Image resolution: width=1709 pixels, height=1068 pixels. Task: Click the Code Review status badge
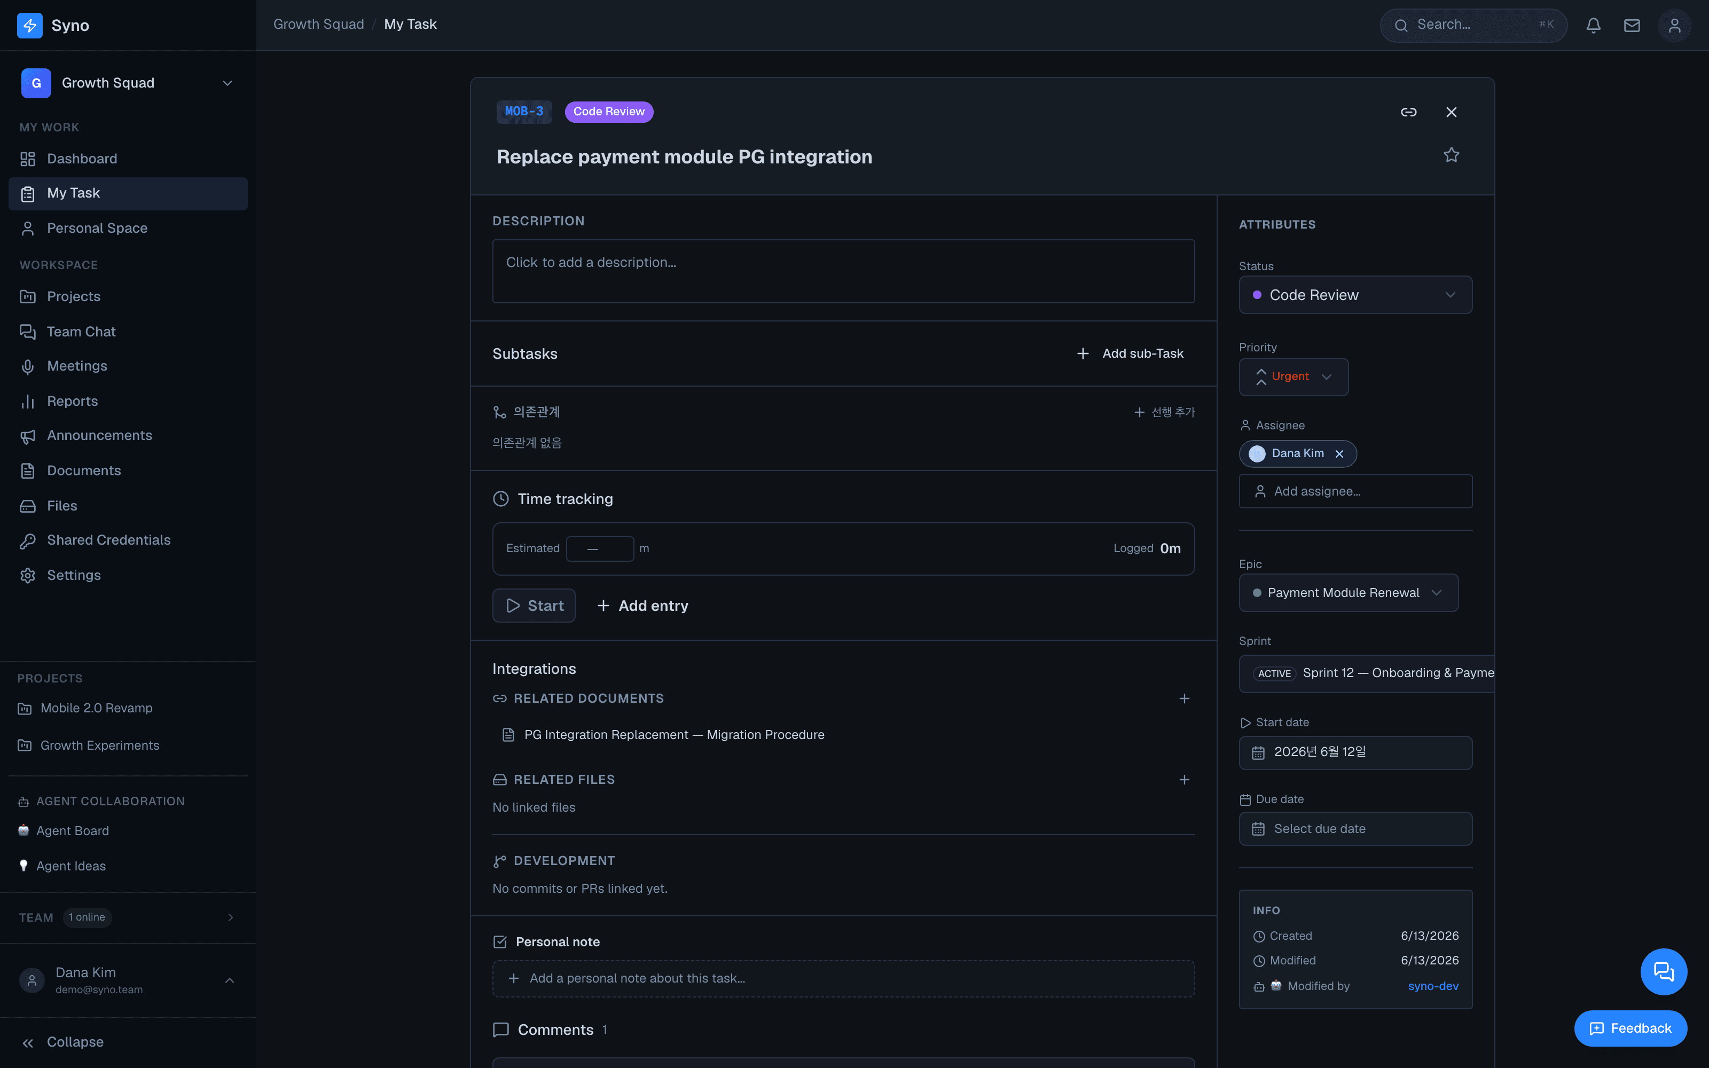pos(609,112)
